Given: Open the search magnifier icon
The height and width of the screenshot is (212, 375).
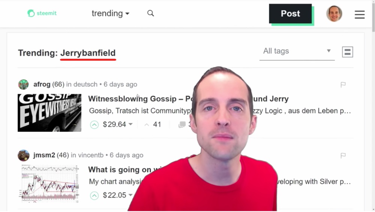Looking at the screenshot, I should [150, 13].
